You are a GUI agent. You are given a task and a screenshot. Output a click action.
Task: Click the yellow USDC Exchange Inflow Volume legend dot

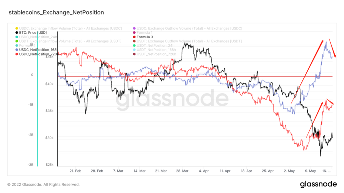tap(17, 28)
